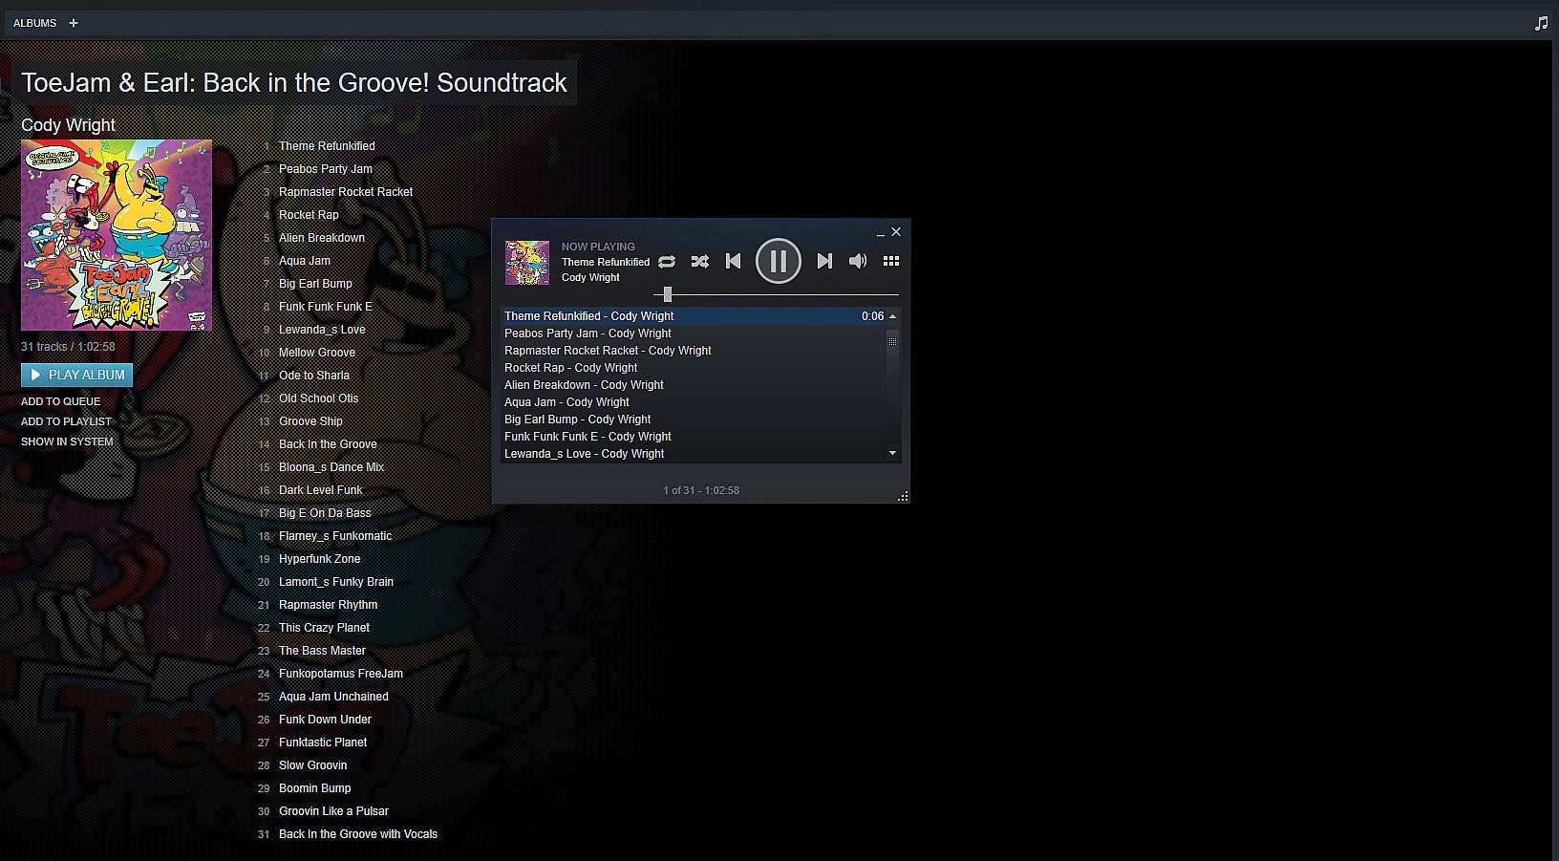Image resolution: width=1559 pixels, height=861 pixels.
Task: Click ADD TO PLAYLIST
Action: 66,421
